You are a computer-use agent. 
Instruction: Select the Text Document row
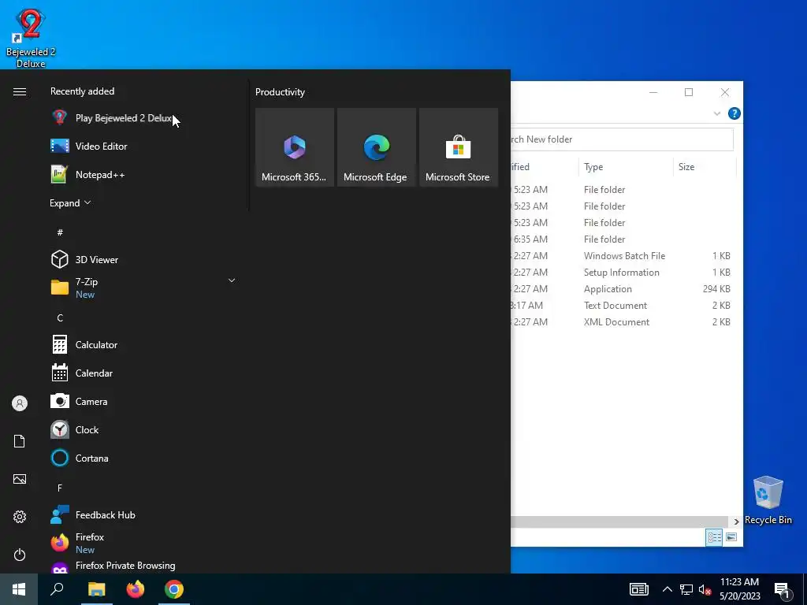click(623, 305)
